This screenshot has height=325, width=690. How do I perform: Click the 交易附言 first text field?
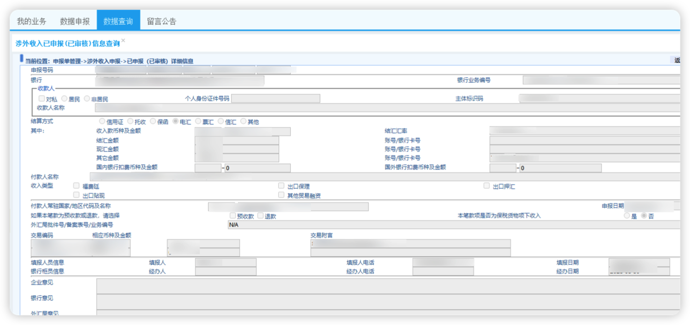tap(411, 243)
